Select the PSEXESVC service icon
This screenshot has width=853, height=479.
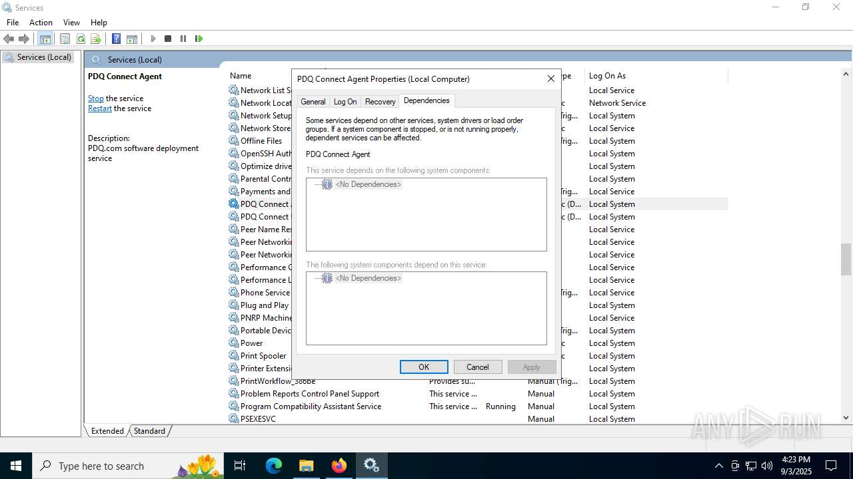pyautogui.click(x=234, y=418)
